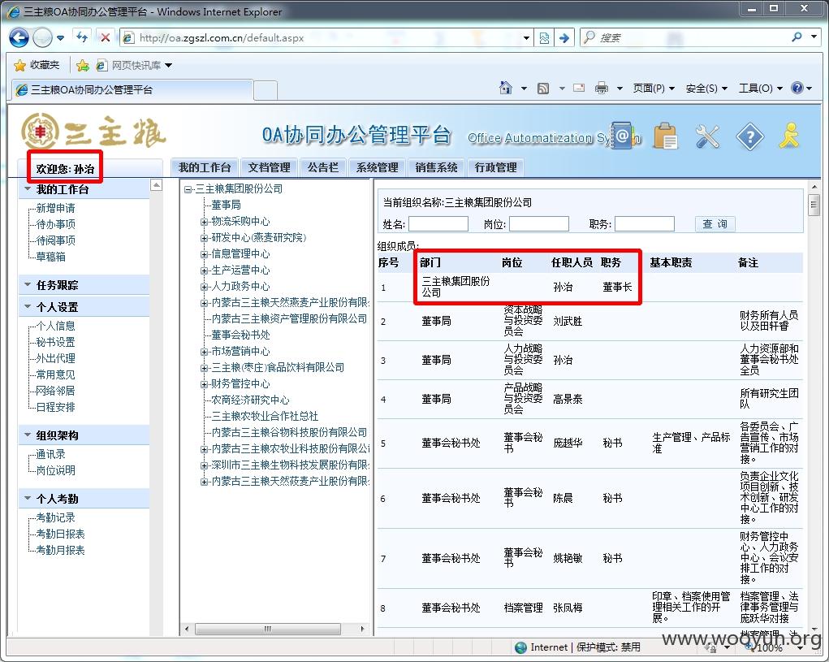The width and height of the screenshot is (829, 662).
Task: Click the 三主粮OA协同办公管理平台 browser tab
Action: point(131,90)
